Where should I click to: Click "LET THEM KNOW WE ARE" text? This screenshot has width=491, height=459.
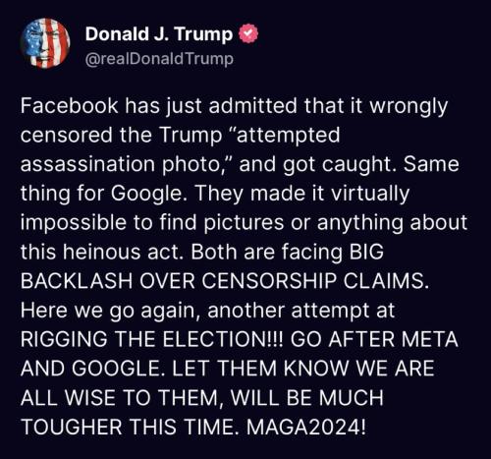click(x=303, y=369)
